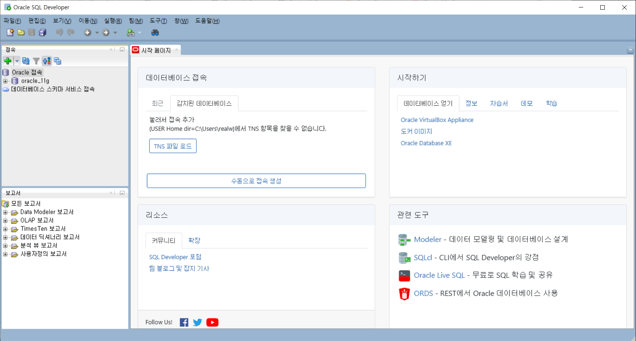Switch to the 최근 tab
This screenshot has height=341, width=636.
158,103
